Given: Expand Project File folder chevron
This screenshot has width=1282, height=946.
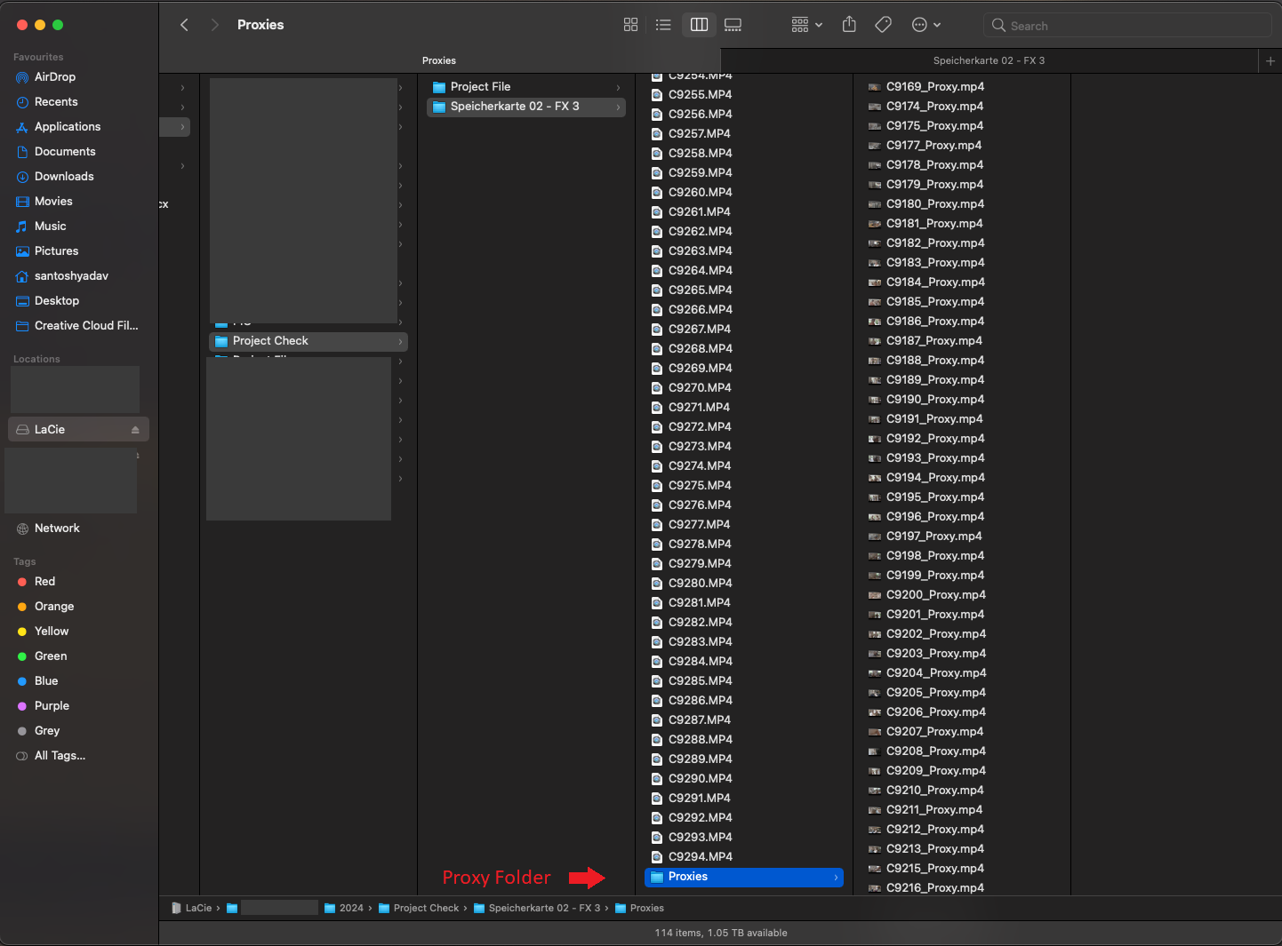Looking at the screenshot, I should tap(619, 88).
